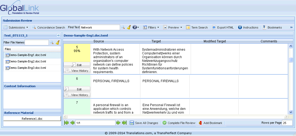This screenshot has height=136, width=296.
Task: Click the vertical scrollbar thumb
Action: pyautogui.click(x=291, y=60)
